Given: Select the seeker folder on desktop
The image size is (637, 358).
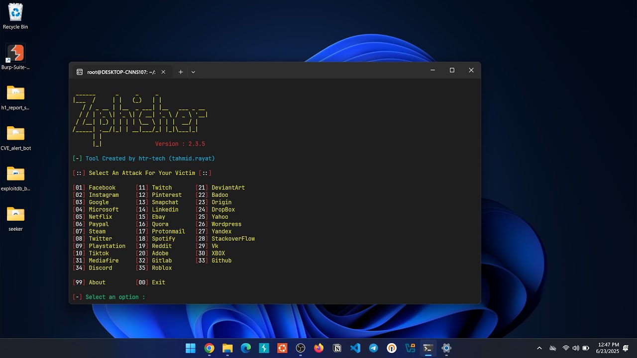Looking at the screenshot, I should point(15,219).
